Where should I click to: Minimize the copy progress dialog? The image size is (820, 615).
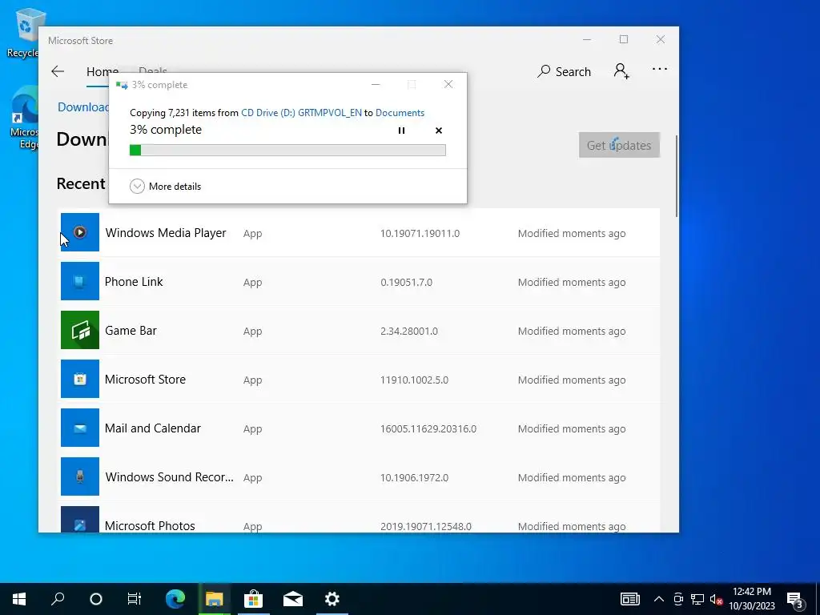(376, 84)
